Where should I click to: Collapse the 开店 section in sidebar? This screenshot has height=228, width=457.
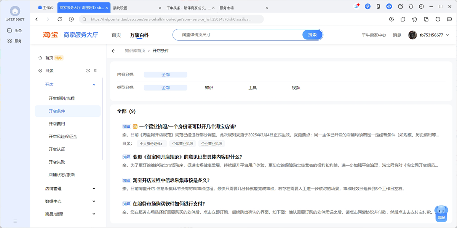click(x=94, y=85)
